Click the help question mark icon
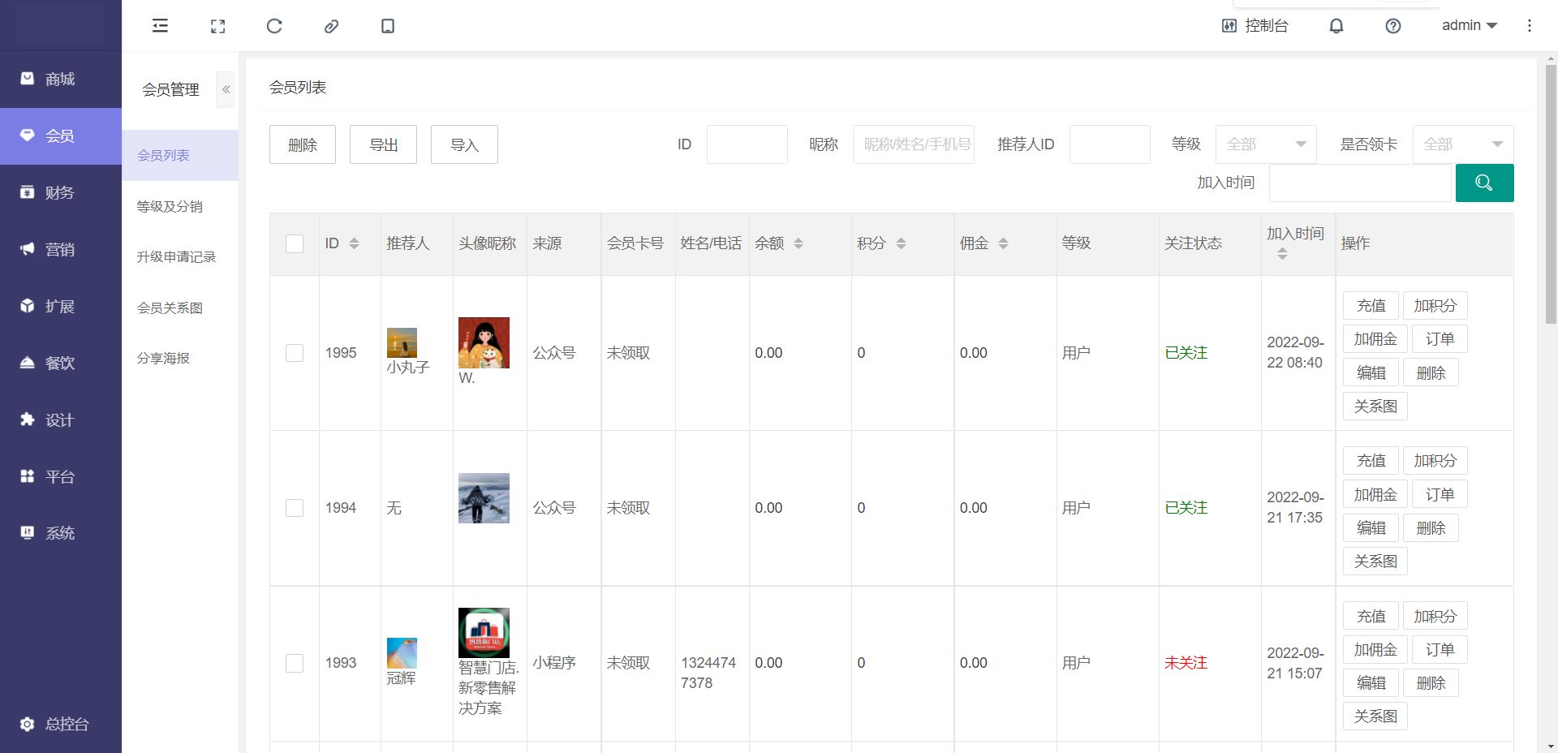1558x753 pixels. tap(1392, 26)
